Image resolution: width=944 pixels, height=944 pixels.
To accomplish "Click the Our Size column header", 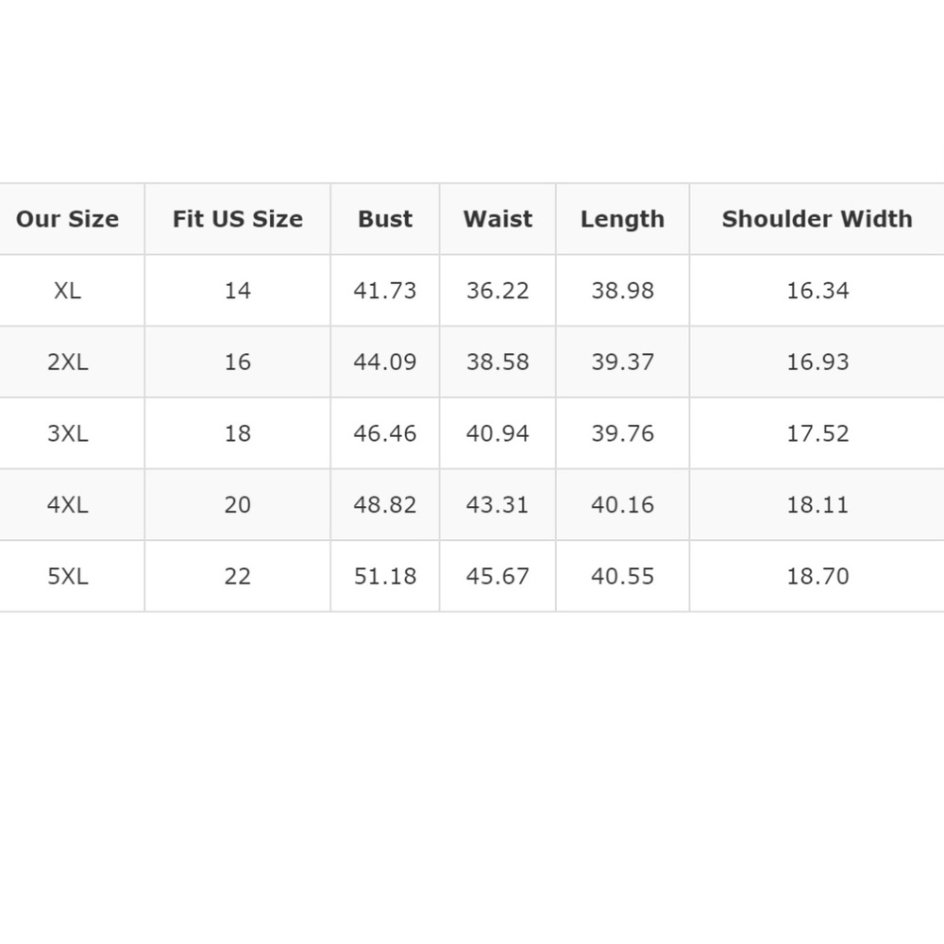I will pyautogui.click(x=67, y=219).
